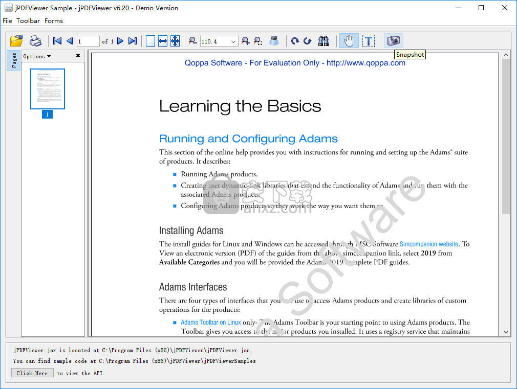Go to the first page
The width and height of the screenshot is (517, 389).
tap(57, 41)
